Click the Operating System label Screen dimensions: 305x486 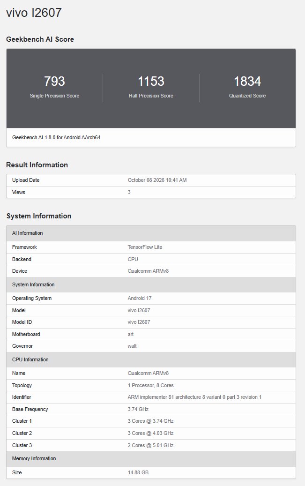pyautogui.click(x=32, y=298)
